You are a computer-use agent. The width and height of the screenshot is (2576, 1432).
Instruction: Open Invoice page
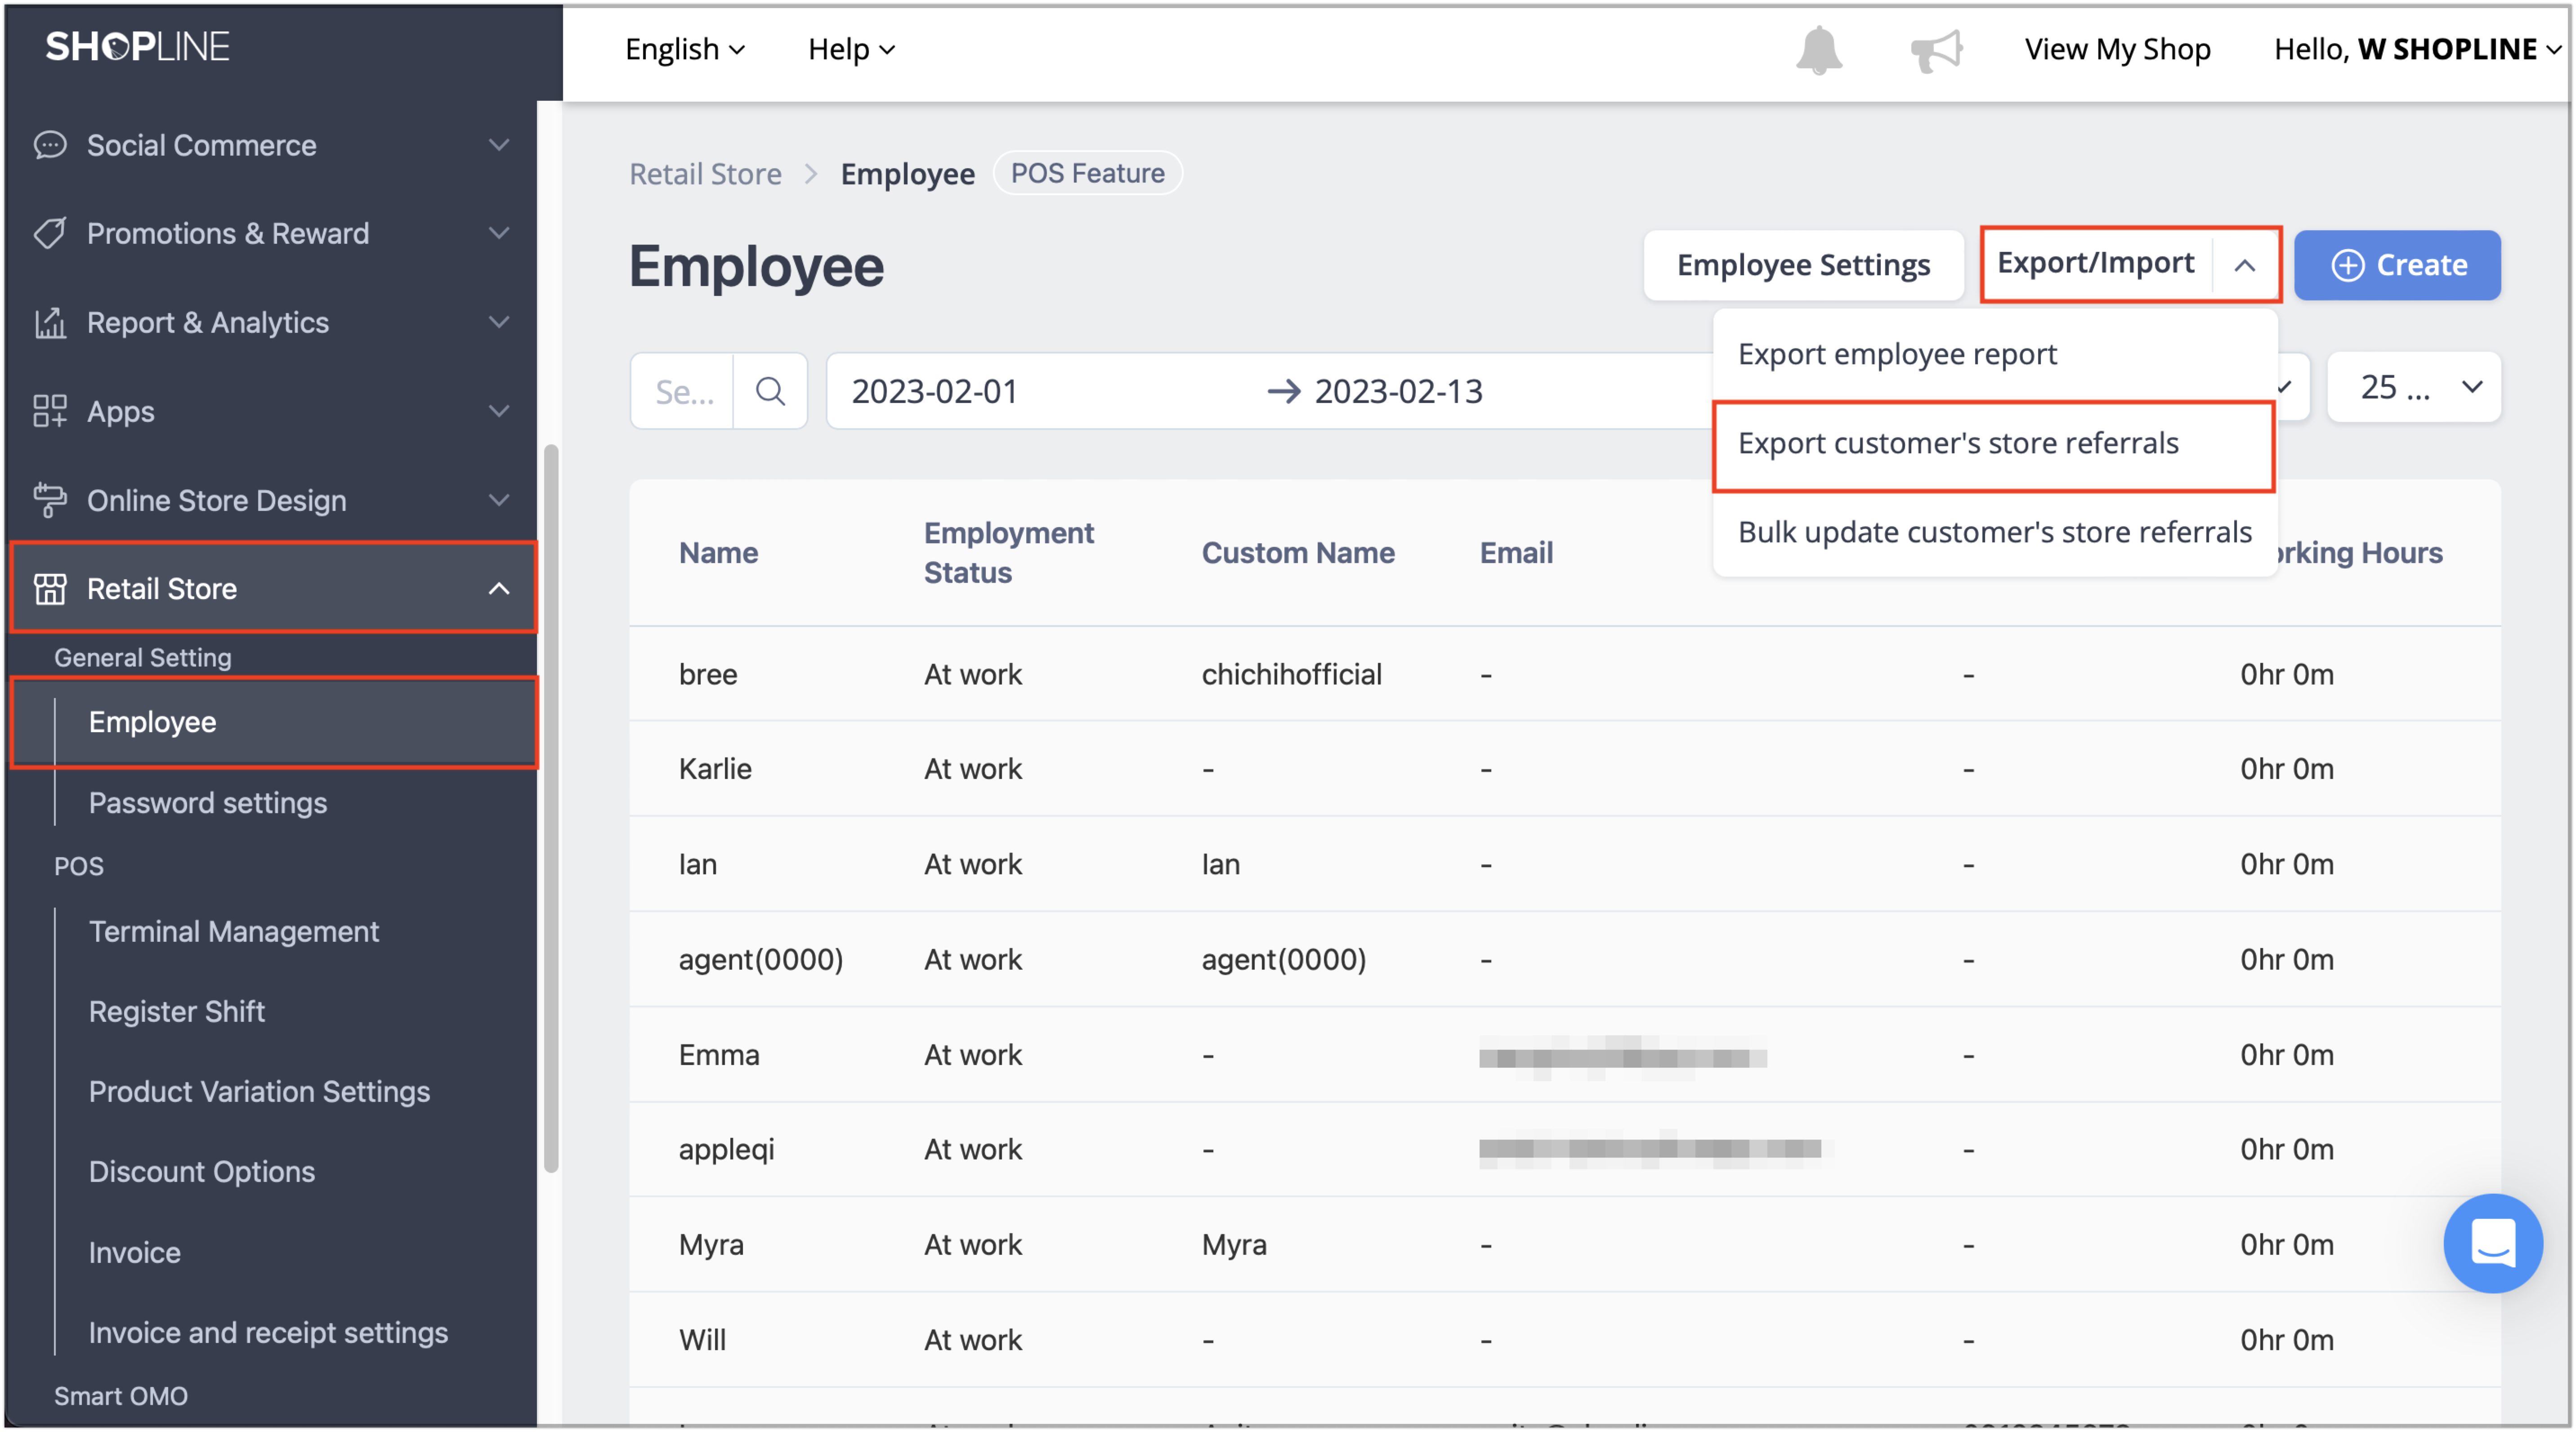135,1252
